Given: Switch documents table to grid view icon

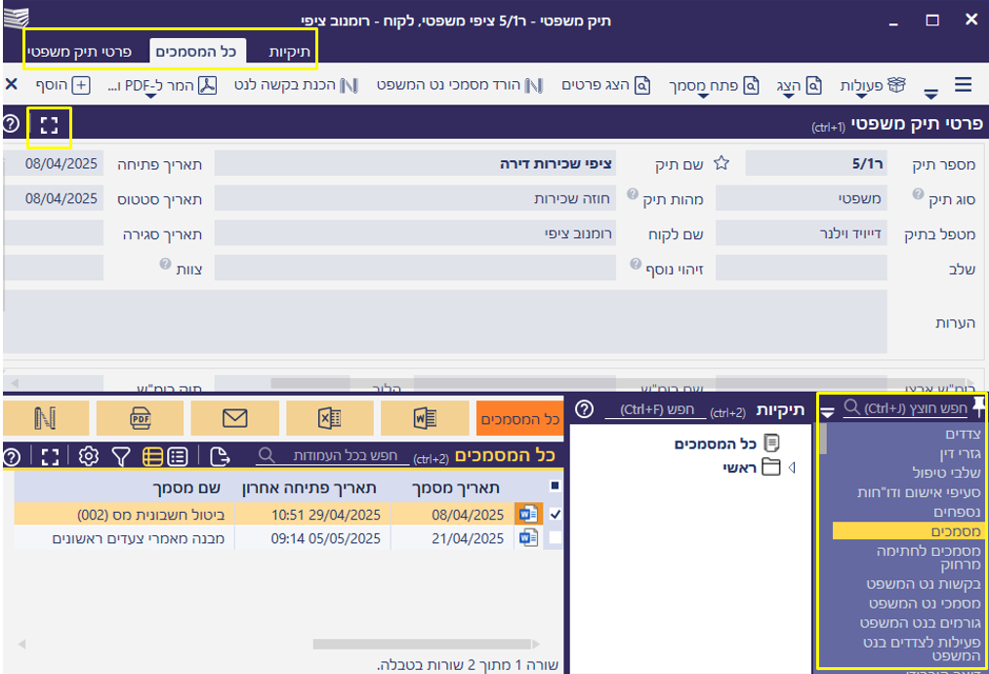Looking at the screenshot, I should [152, 455].
